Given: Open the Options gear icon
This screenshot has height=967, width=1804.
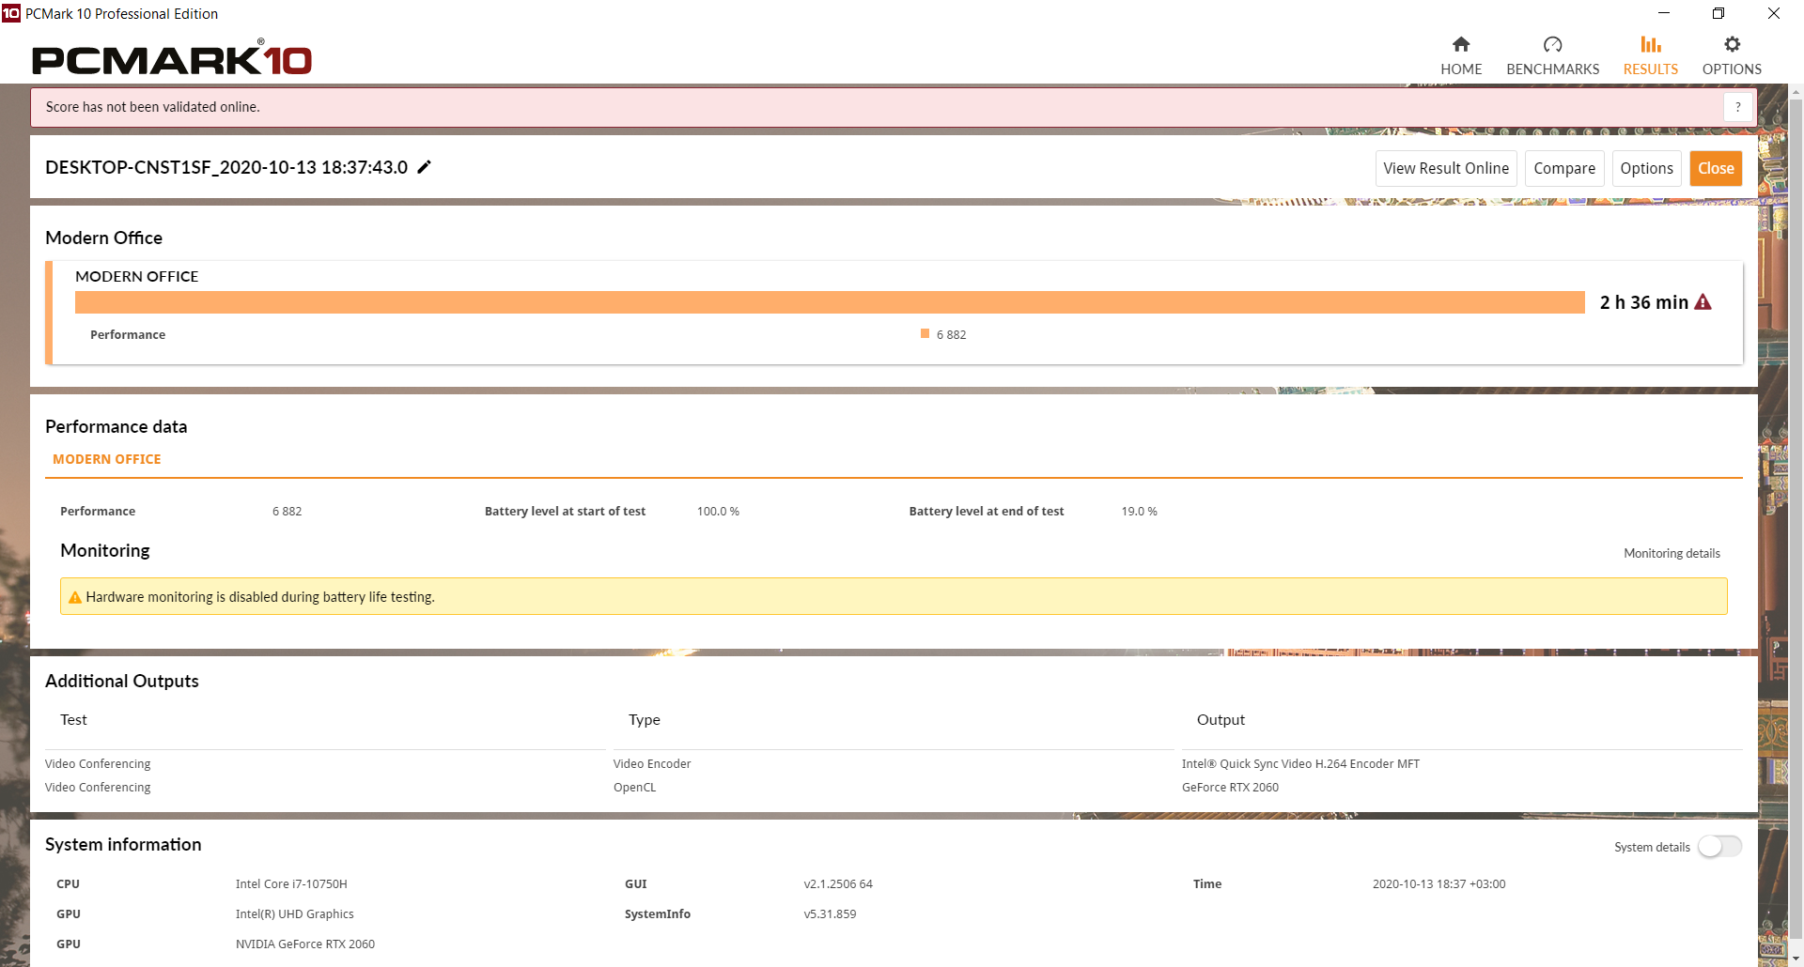Looking at the screenshot, I should pyautogui.click(x=1732, y=44).
